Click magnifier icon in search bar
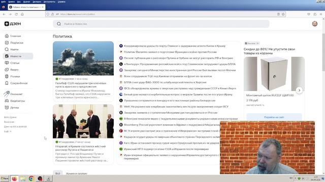The height and width of the screenshot is (182, 325). click(x=59, y=24)
